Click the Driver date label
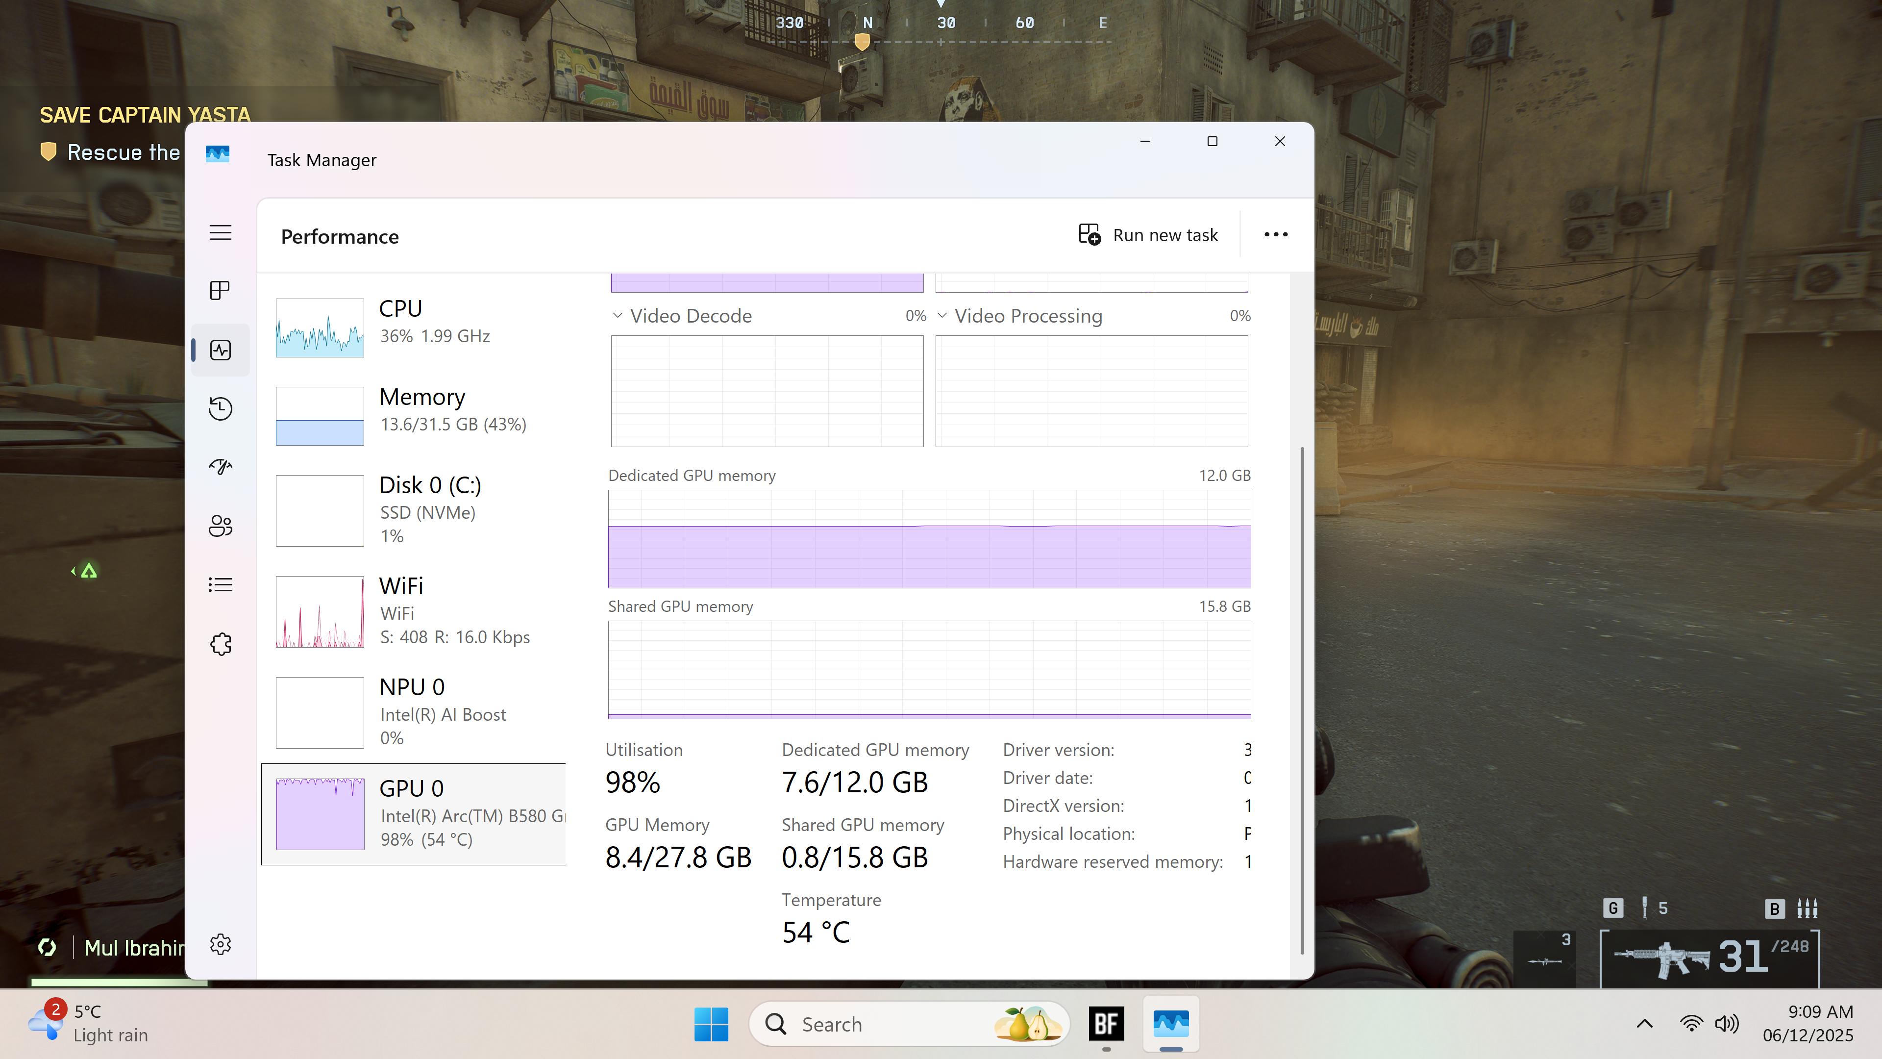This screenshot has height=1059, width=1882. [x=1048, y=778]
